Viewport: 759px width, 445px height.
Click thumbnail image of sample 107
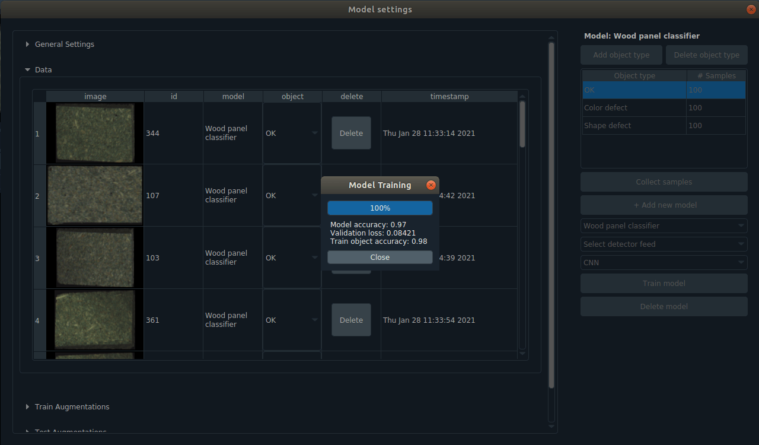(x=95, y=195)
